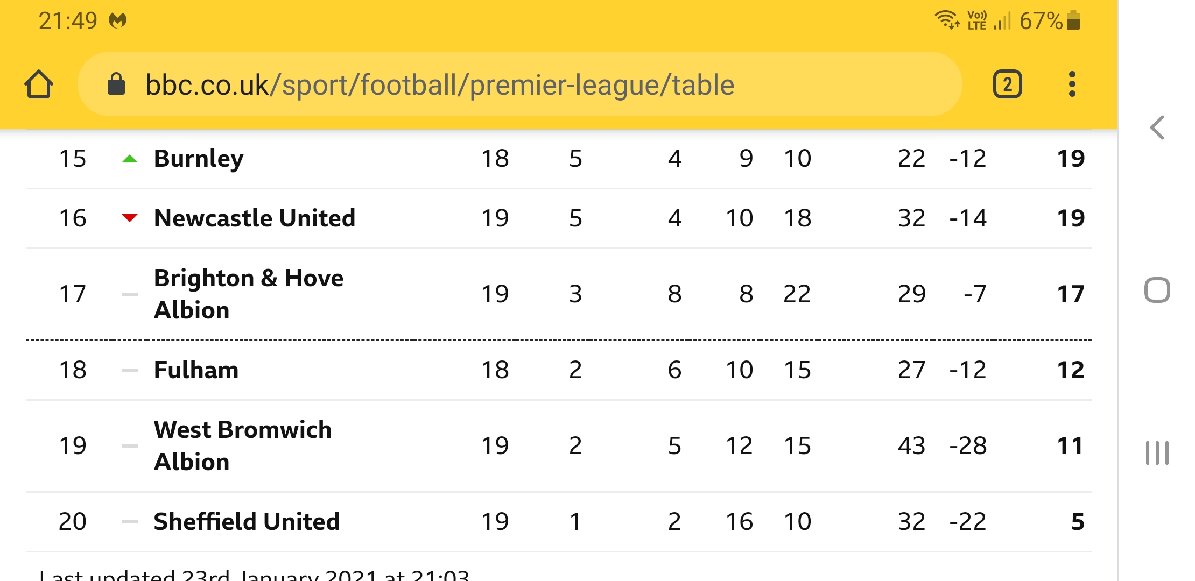Open the Android recent apps button

pyautogui.click(x=1157, y=452)
